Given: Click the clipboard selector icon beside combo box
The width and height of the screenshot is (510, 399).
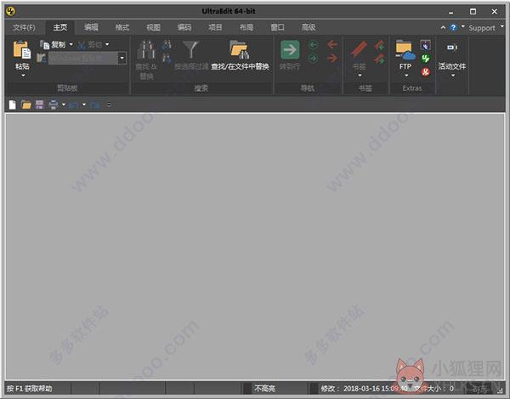Looking at the screenshot, I should pyautogui.click(x=42, y=59).
